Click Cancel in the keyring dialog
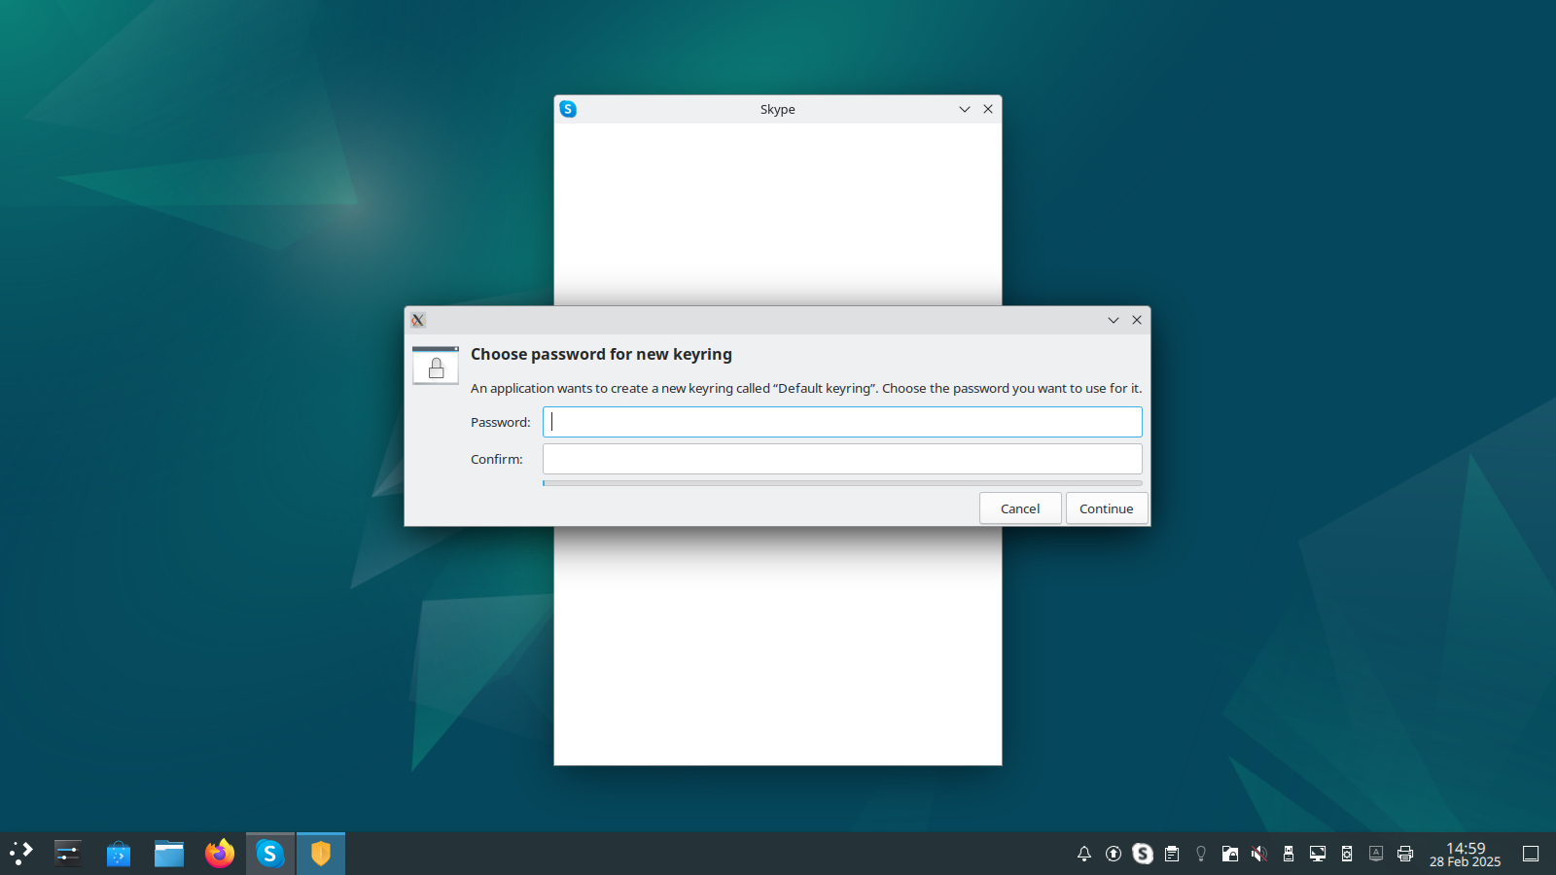 click(1020, 508)
